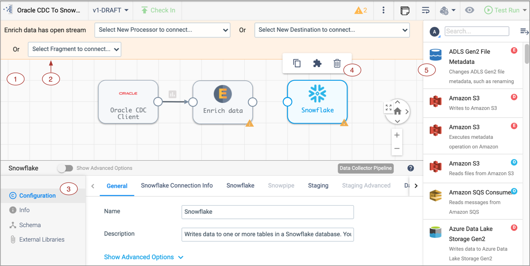The height and width of the screenshot is (266, 530).
Task: Open Select New Processor to connect dropdown
Action: [x=162, y=30]
